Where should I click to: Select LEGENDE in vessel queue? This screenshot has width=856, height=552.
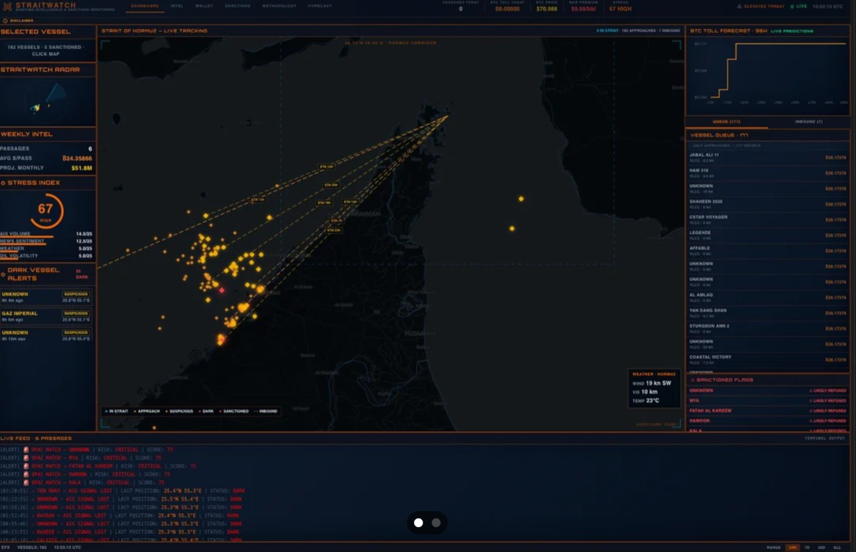[x=767, y=235]
